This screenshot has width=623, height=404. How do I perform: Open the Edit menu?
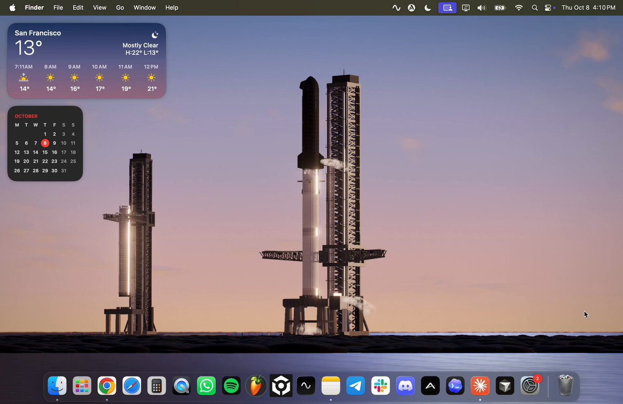[78, 8]
